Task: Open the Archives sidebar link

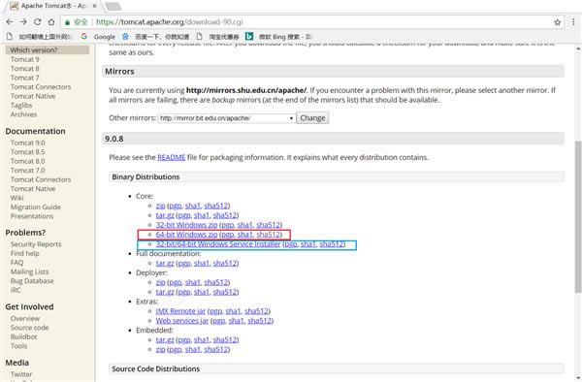Action: tap(23, 114)
